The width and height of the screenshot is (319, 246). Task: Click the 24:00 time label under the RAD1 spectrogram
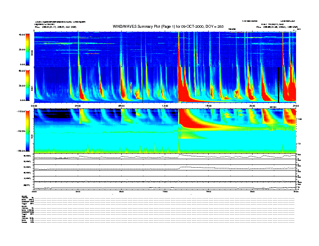(296, 106)
